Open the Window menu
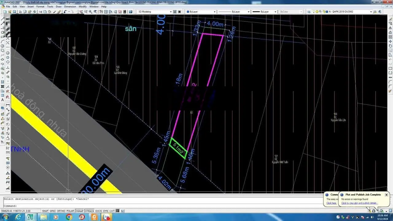 coord(94,6)
